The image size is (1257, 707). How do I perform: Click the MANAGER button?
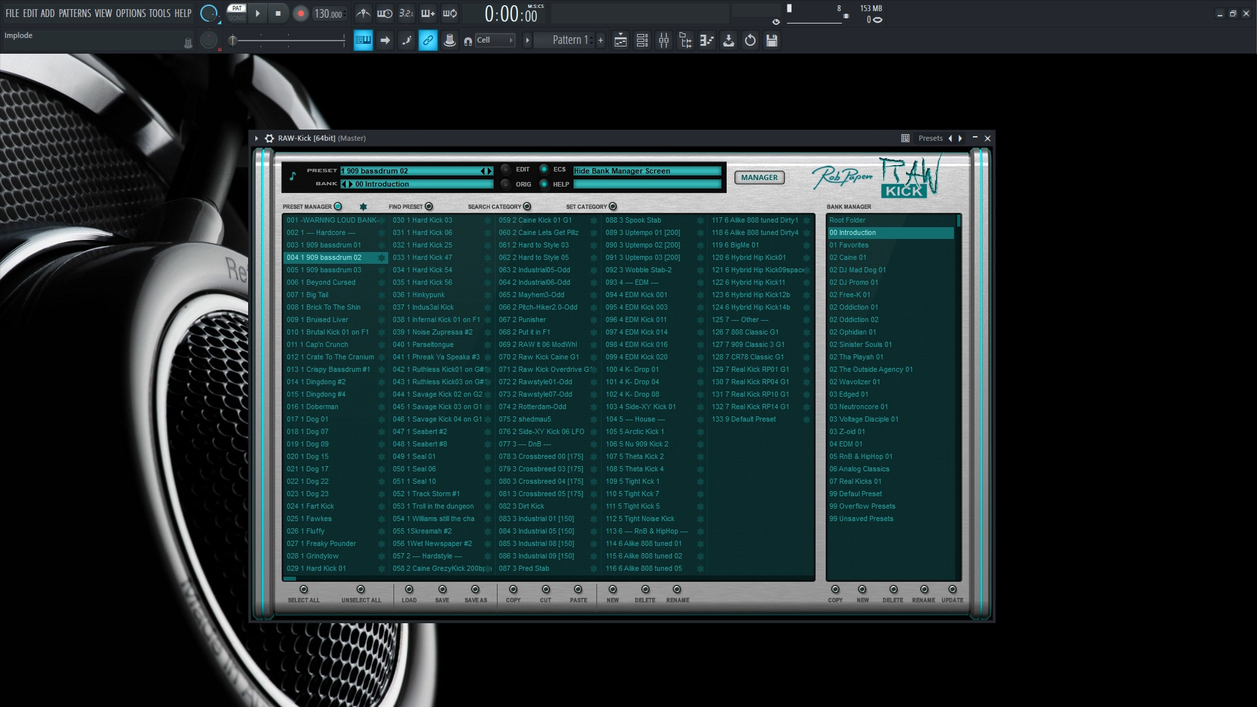[x=759, y=177]
